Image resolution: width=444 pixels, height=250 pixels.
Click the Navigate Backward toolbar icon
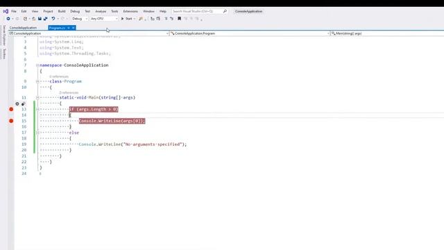[x=8, y=19]
